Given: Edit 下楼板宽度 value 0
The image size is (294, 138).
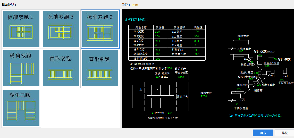Looking at the screenshot, I should [x=237, y=104].
